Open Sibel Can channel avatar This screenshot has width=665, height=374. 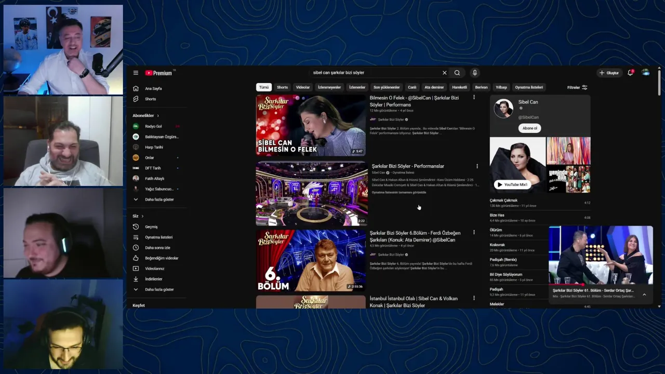tap(503, 108)
